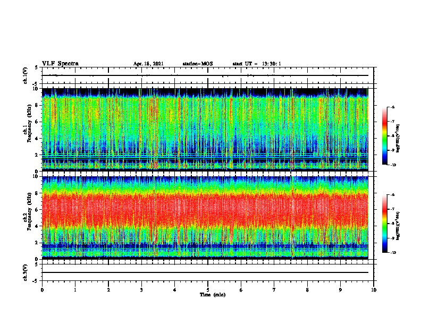Click the time-axis tick label "5"

pos(208,290)
